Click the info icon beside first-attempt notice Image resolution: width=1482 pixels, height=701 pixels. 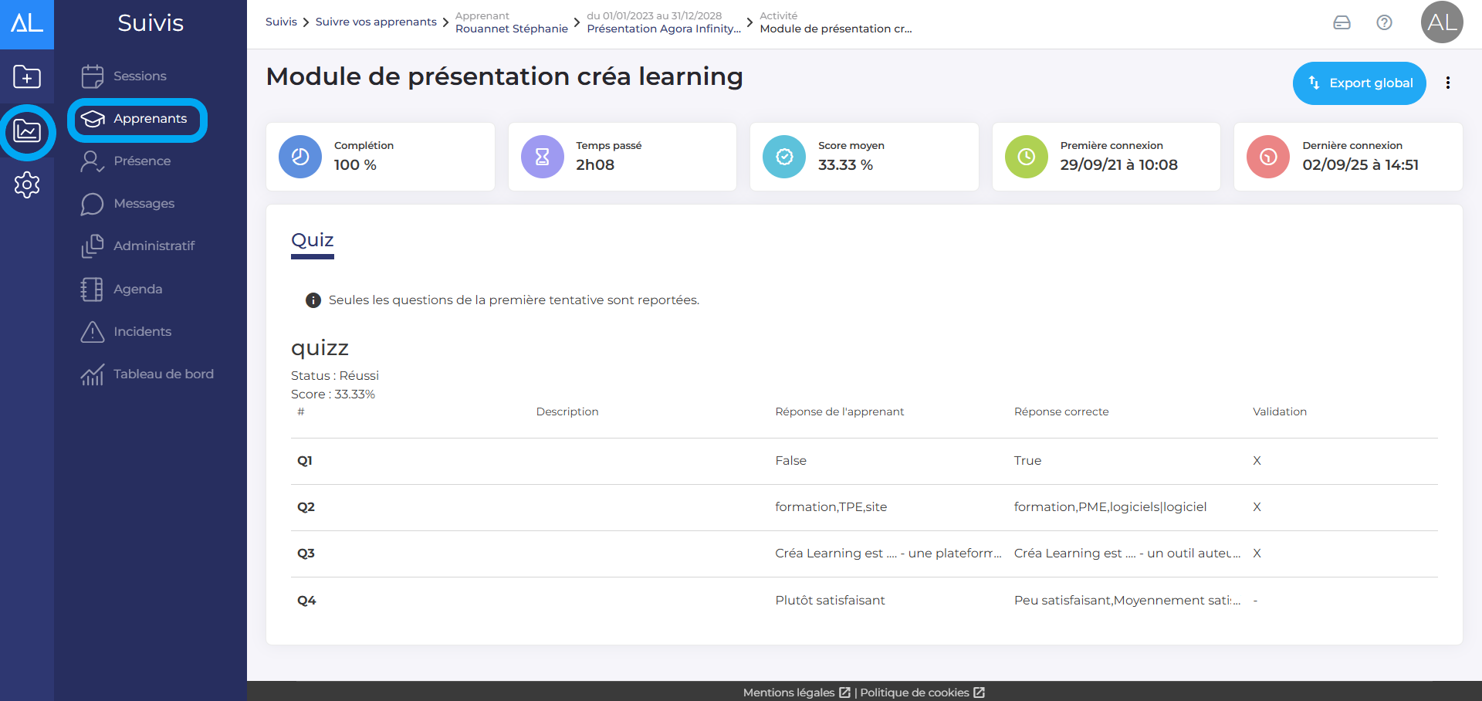[x=313, y=300]
